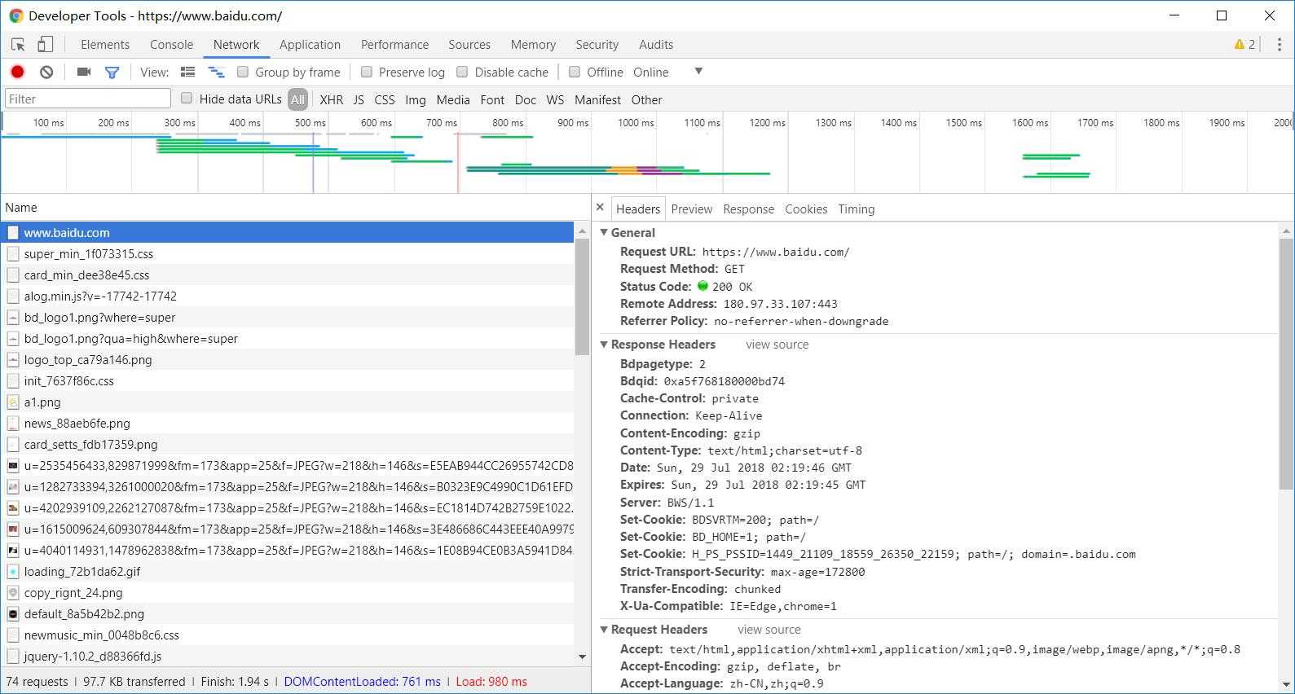
Task: Filter requests by CSS type
Action: (x=385, y=99)
